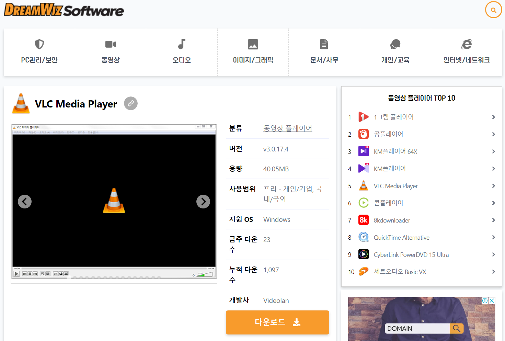Open the PC관리/보안 category tab
The image size is (505, 341).
click(x=39, y=52)
